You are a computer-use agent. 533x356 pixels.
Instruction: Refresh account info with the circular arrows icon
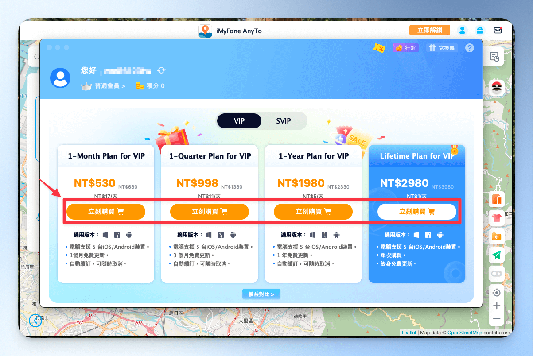(x=161, y=70)
